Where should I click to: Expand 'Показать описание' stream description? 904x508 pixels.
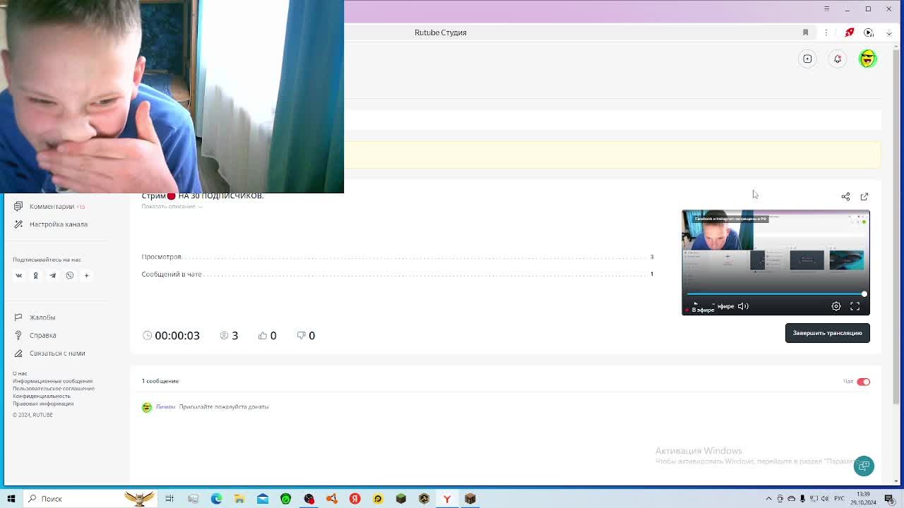pyautogui.click(x=171, y=207)
